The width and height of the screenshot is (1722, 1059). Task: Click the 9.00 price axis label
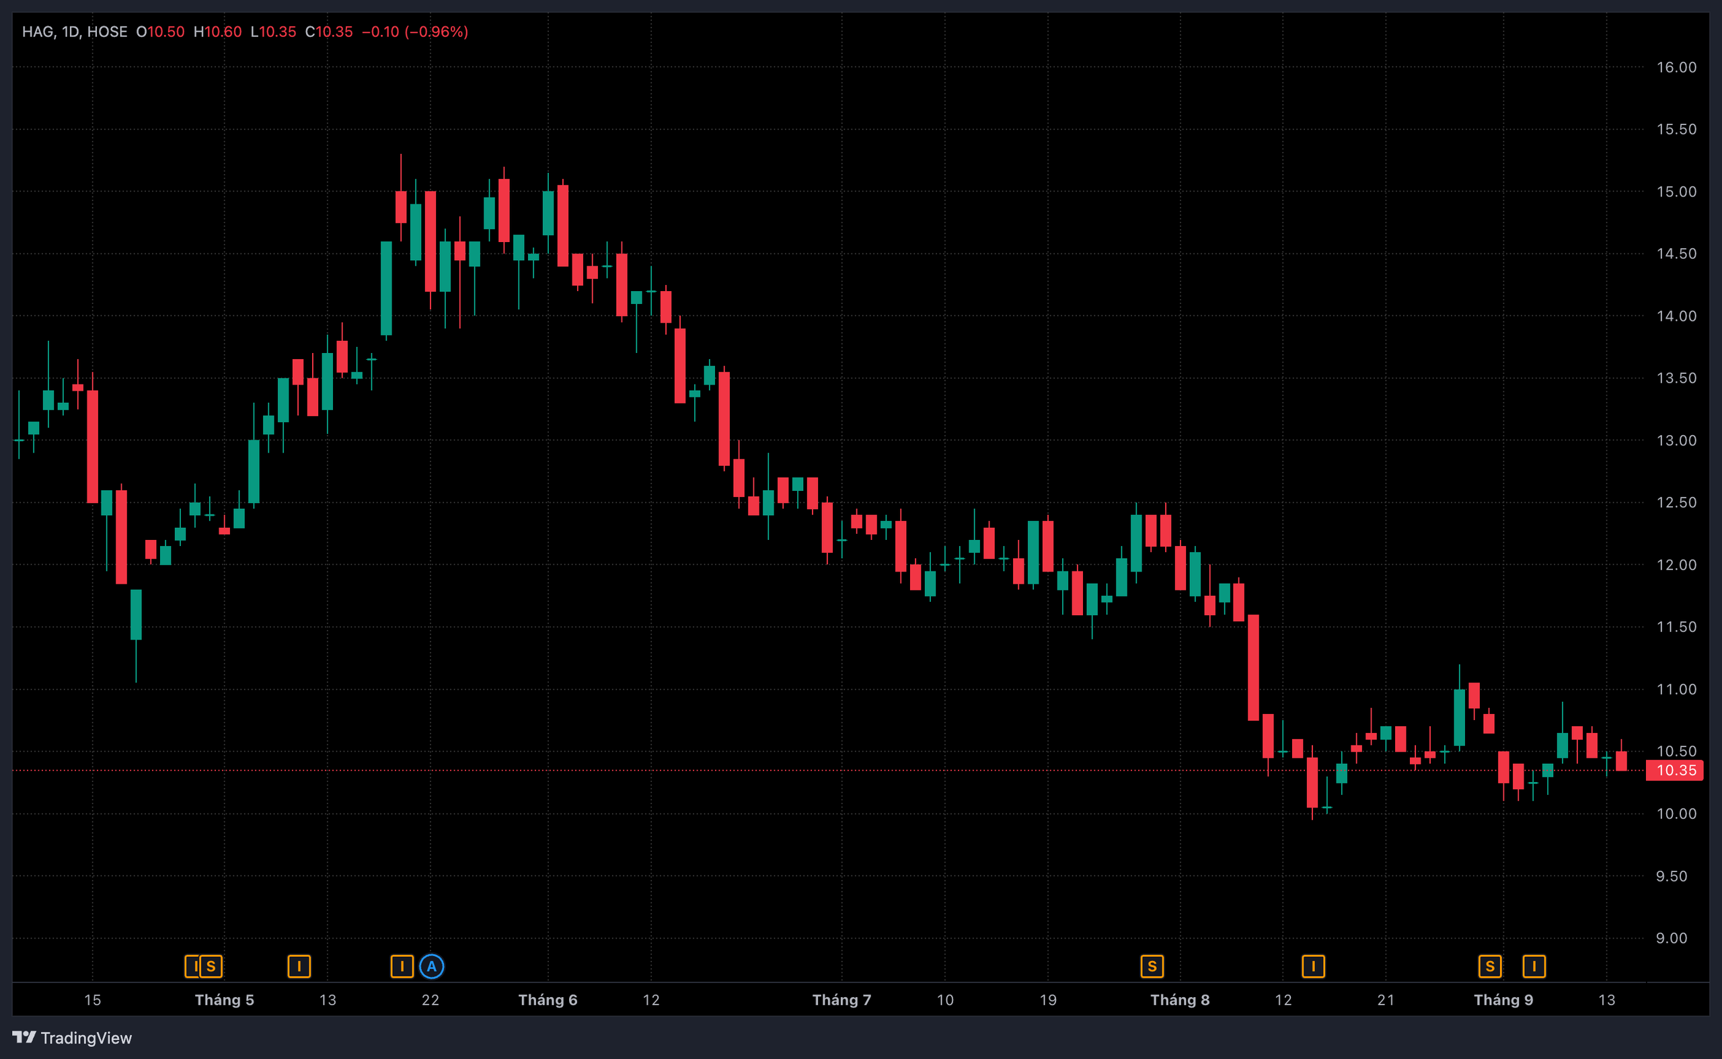[1672, 938]
